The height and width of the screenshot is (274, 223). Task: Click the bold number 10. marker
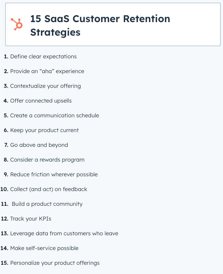click(x=4, y=189)
